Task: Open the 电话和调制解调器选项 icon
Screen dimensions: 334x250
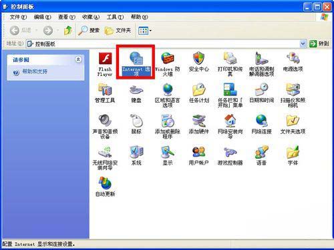Action: (x=261, y=59)
